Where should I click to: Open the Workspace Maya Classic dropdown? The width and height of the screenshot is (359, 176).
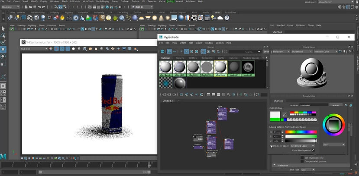pos(336,2)
